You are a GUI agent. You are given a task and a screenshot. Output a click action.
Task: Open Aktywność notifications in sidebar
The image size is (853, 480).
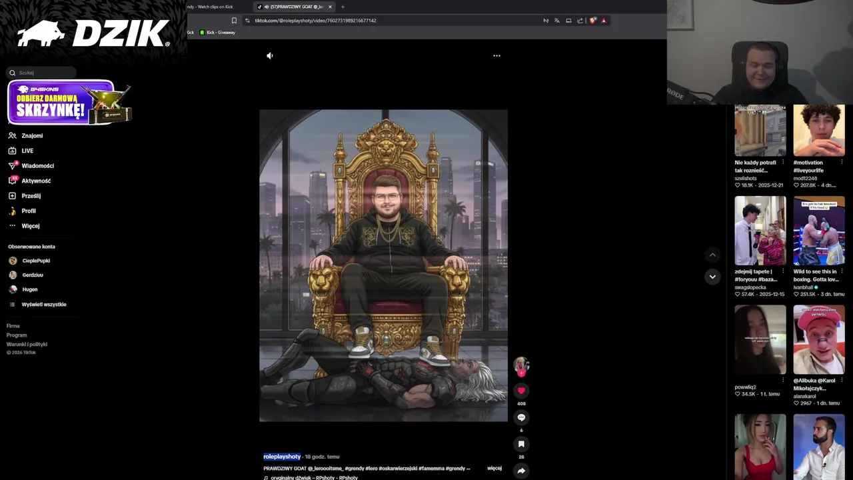(x=29, y=181)
